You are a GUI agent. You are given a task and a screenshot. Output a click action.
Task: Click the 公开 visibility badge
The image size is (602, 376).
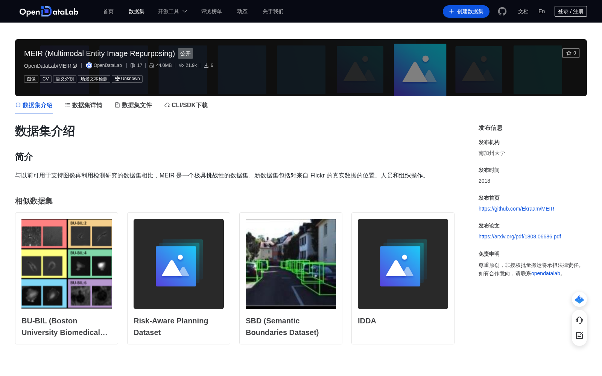coord(185,53)
